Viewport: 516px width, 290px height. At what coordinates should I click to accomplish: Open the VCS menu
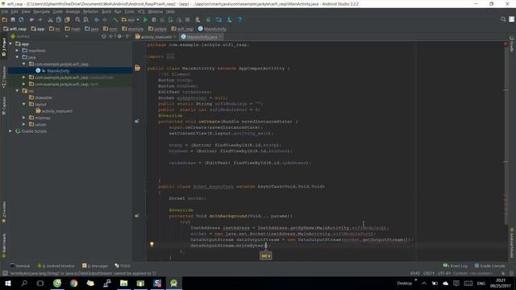[141, 11]
